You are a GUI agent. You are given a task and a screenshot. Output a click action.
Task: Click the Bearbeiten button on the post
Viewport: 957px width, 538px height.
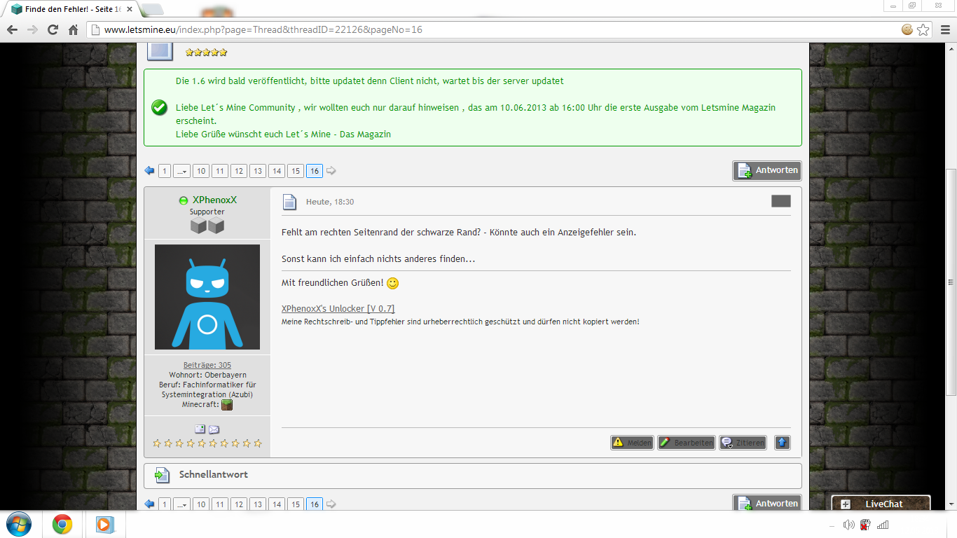click(686, 443)
